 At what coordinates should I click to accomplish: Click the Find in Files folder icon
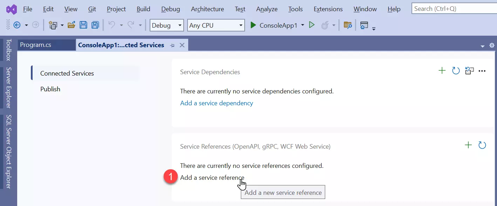[348, 25]
